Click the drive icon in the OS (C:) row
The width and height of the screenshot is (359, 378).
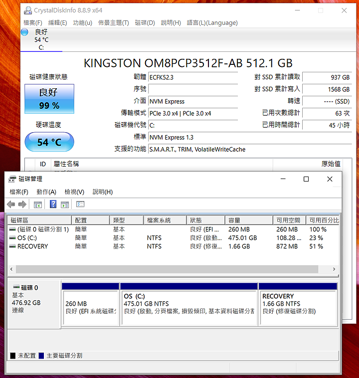(x=12, y=238)
